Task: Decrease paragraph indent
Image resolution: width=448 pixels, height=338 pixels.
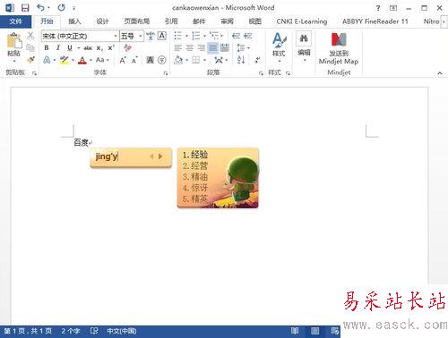Action: click(237, 36)
